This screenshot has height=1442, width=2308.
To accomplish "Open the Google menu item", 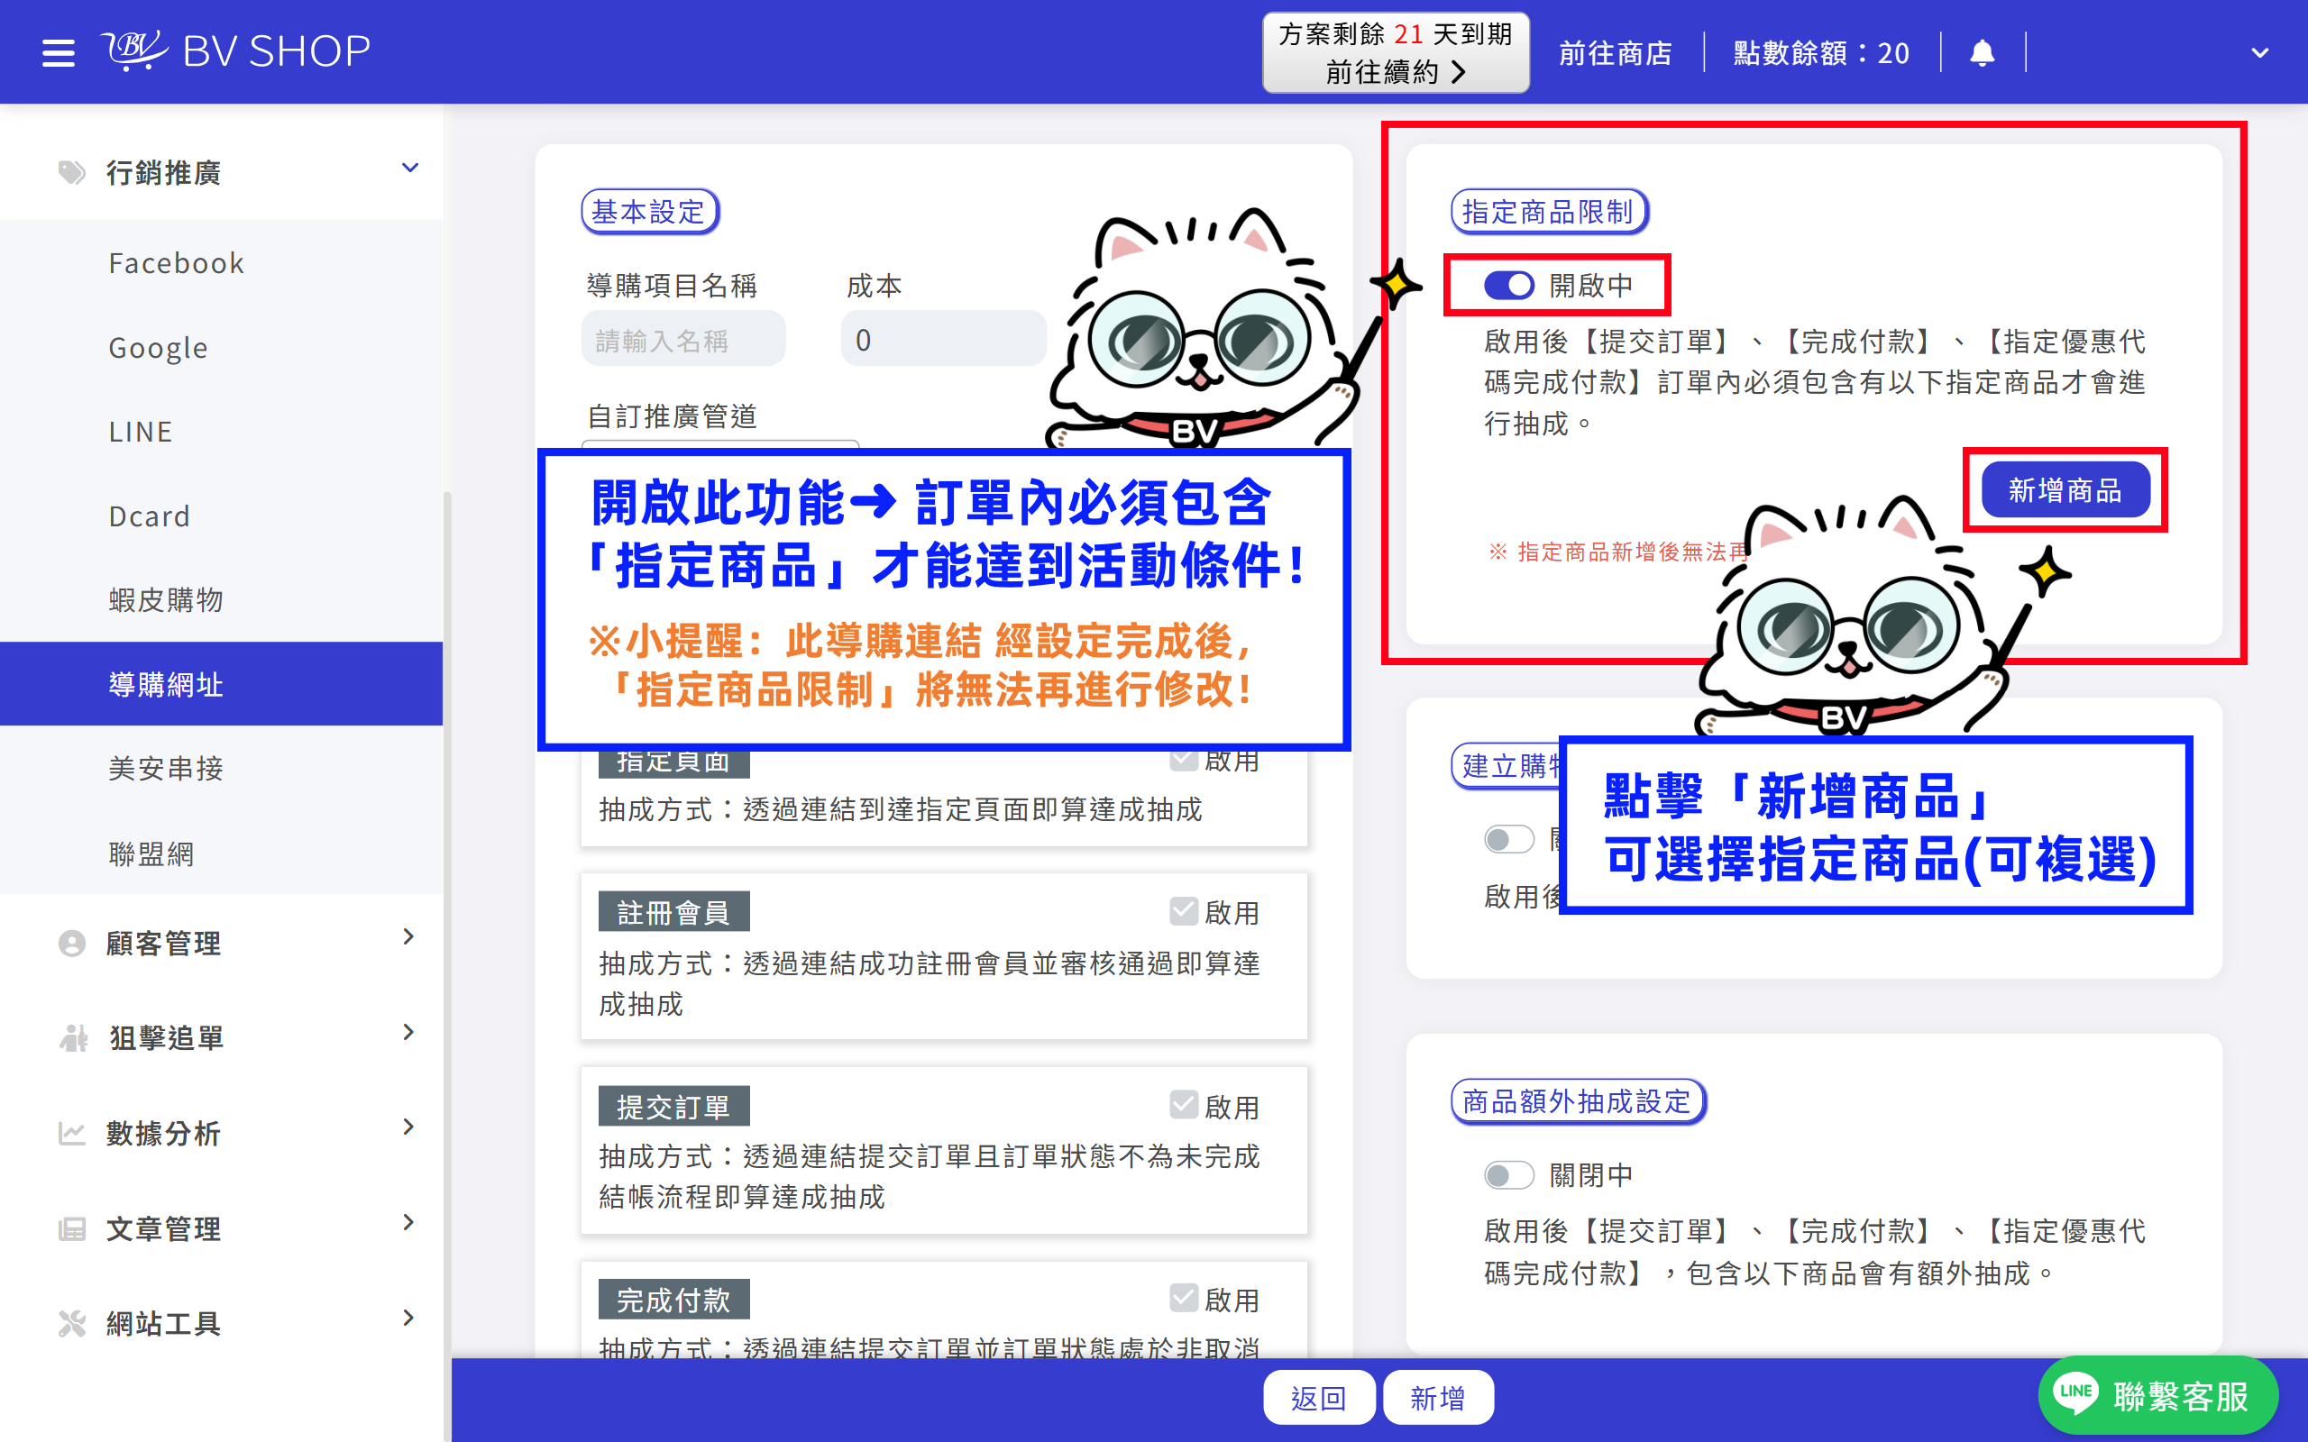I will point(221,347).
